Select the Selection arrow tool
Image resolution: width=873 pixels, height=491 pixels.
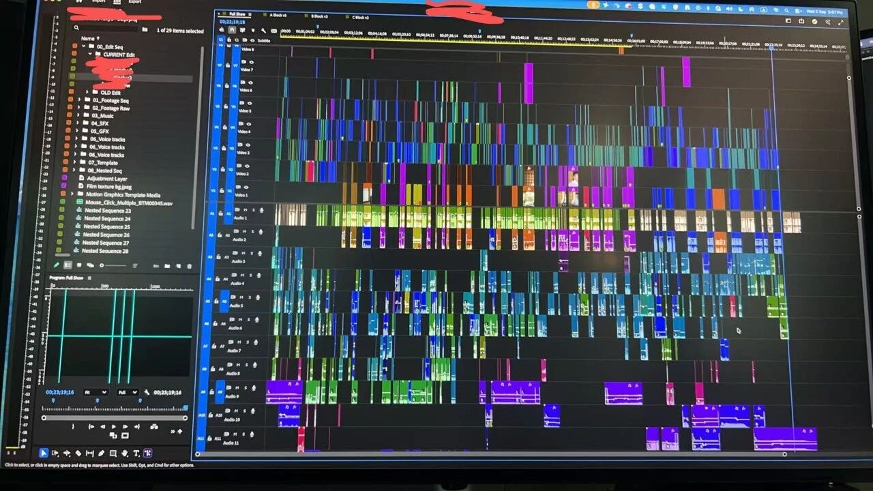pyautogui.click(x=43, y=453)
